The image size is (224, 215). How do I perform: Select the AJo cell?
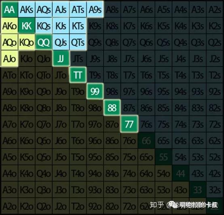click(9, 59)
